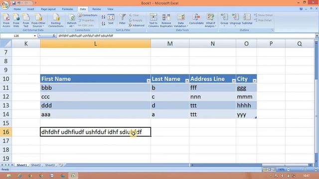This screenshot has height=179, width=319.
Task: Open the Sort dialog
Action: click(111, 19)
